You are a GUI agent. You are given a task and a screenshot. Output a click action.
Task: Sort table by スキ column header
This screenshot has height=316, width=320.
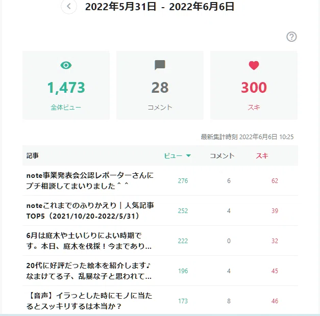[x=262, y=156]
